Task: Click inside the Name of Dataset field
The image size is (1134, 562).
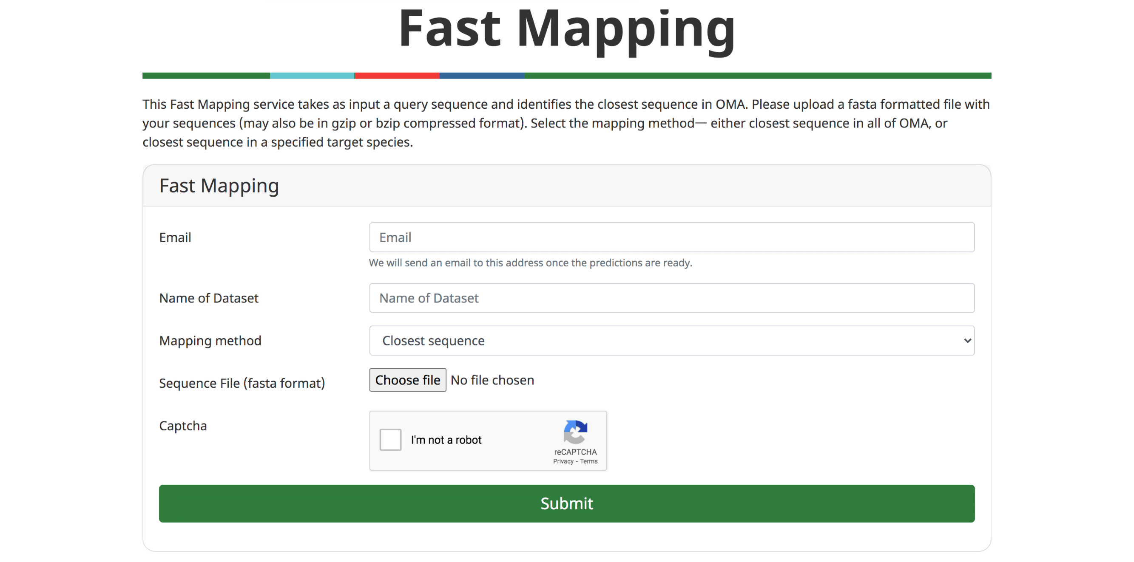Action: [x=671, y=298]
